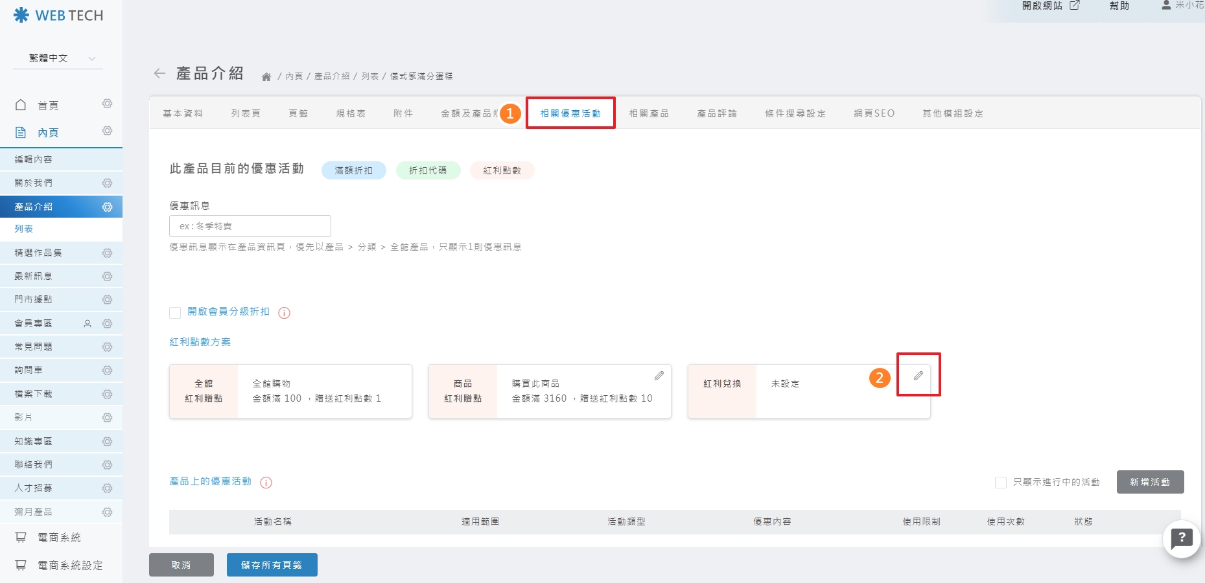This screenshot has width=1205, height=583.
Task: Switch to the 相關產品 tab
Action: tap(649, 113)
